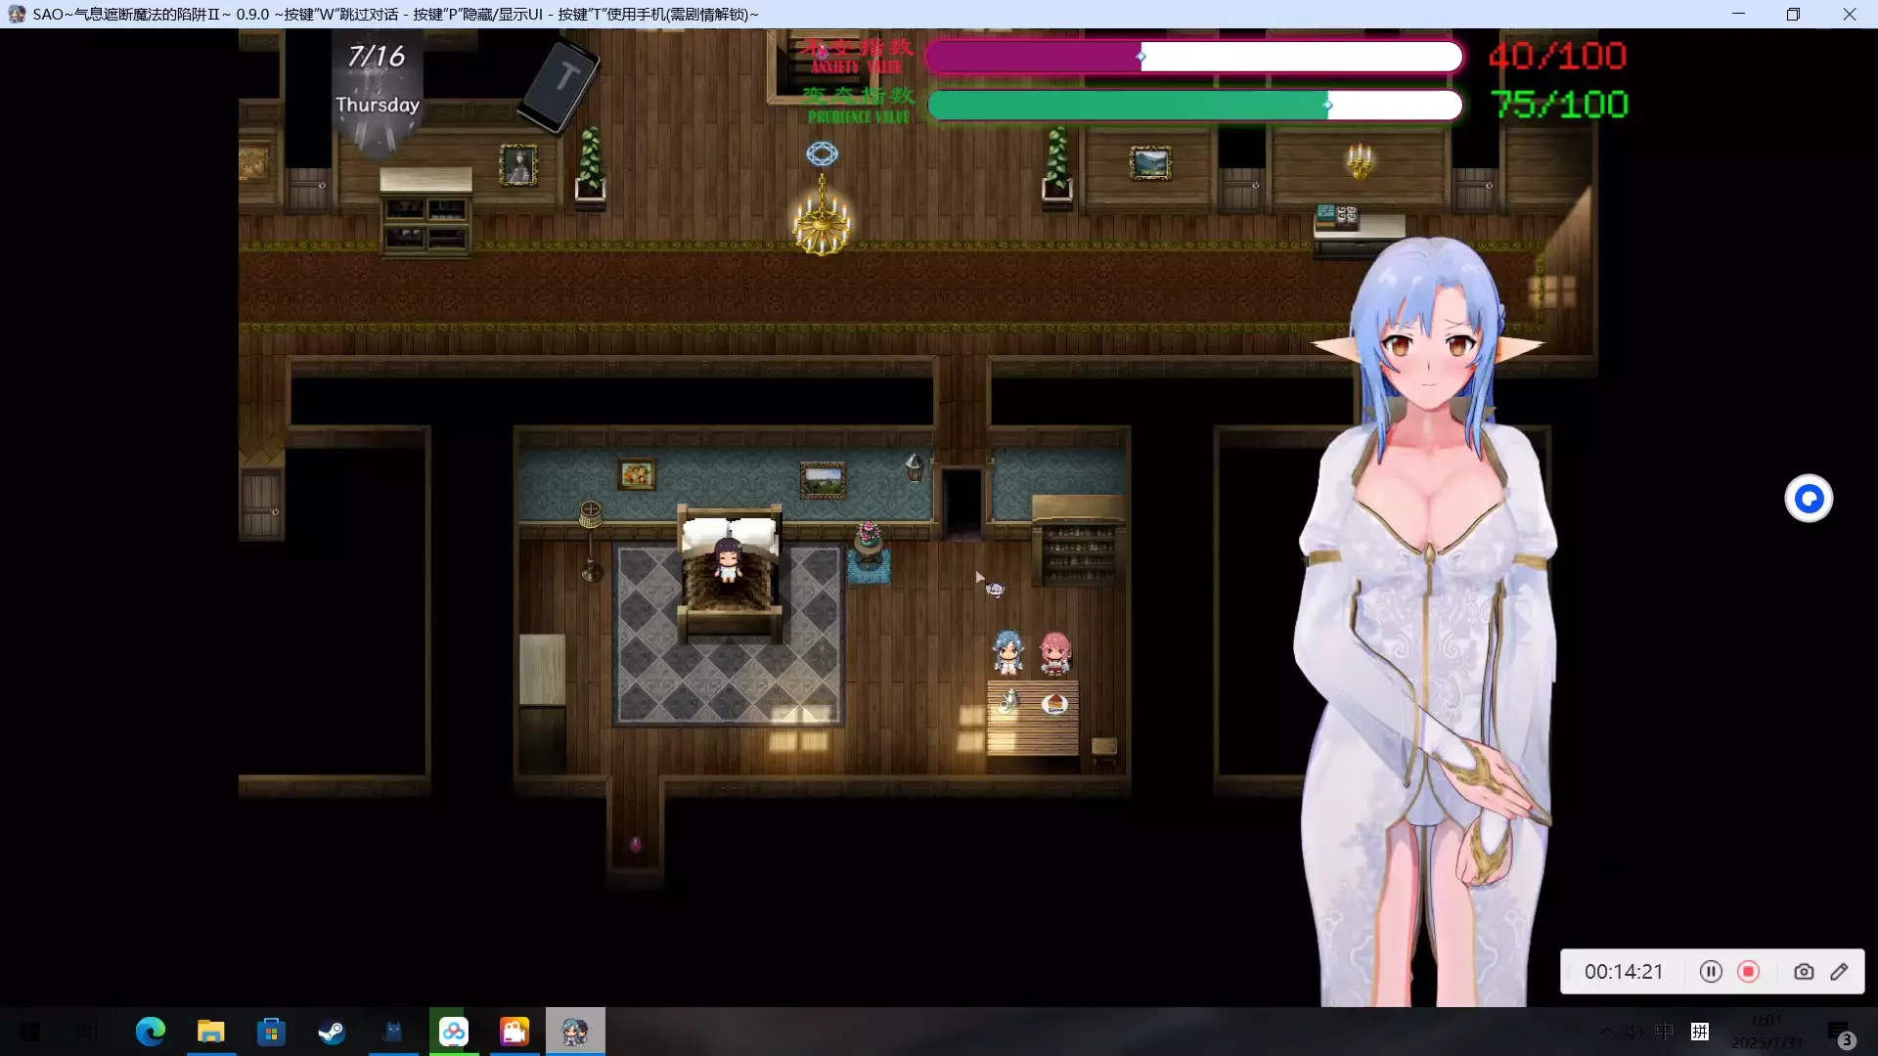The width and height of the screenshot is (1878, 1056).
Task: Open the pencil annotation tool
Action: coord(1839,971)
